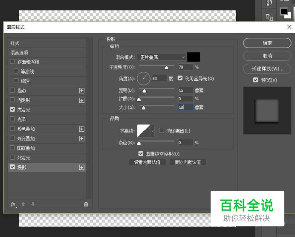Select 外发光 style row
Screen dimensions: 295x237
click(x=47, y=158)
